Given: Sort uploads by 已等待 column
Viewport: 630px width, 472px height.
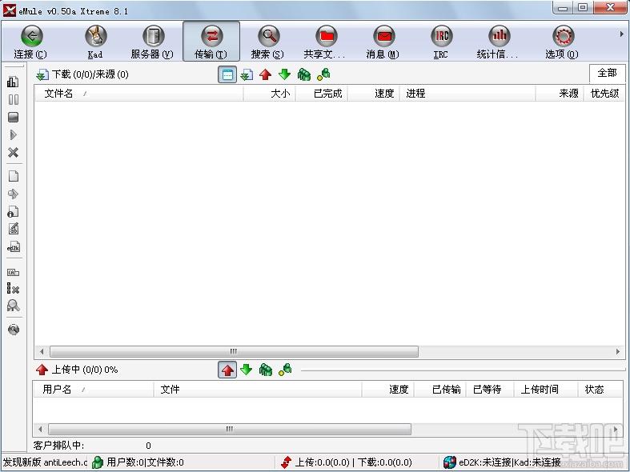Looking at the screenshot, I should click(x=490, y=390).
